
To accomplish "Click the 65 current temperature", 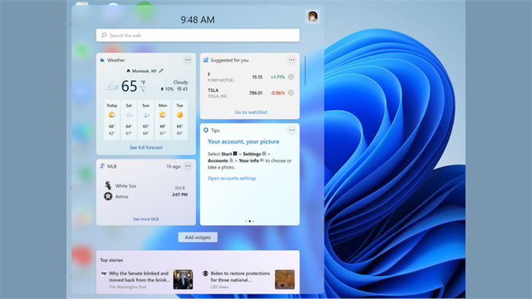I will [x=129, y=86].
